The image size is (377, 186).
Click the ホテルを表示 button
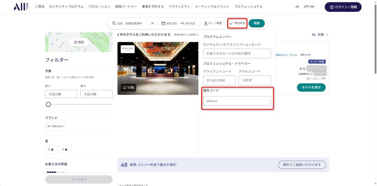311,88
